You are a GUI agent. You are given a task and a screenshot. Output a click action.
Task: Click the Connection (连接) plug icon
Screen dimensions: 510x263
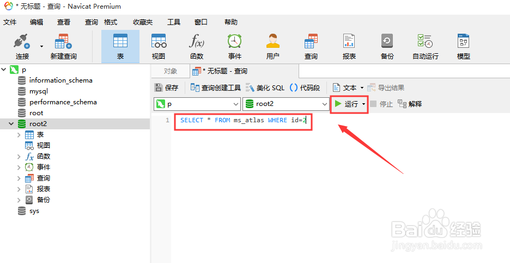(x=22, y=41)
